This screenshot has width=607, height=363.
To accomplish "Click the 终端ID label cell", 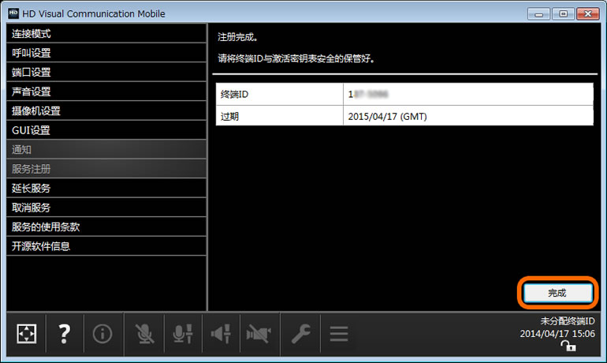I will click(x=280, y=94).
